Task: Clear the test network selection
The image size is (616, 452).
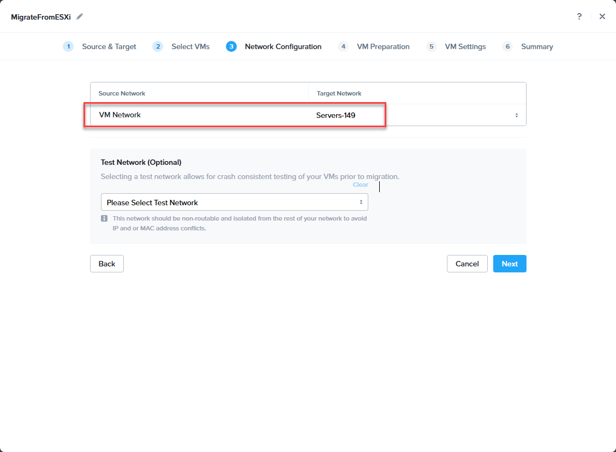Action: coord(360,185)
